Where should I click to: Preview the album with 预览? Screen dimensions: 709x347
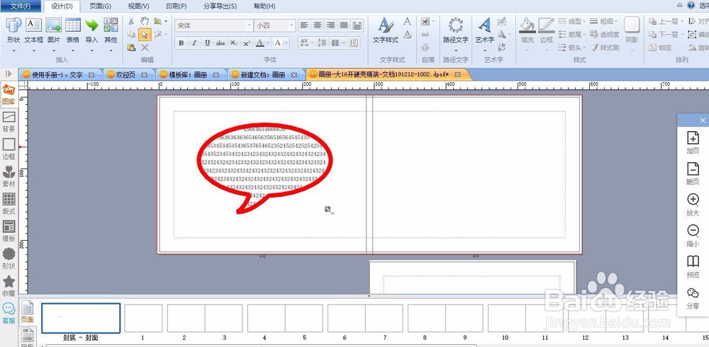point(693,267)
